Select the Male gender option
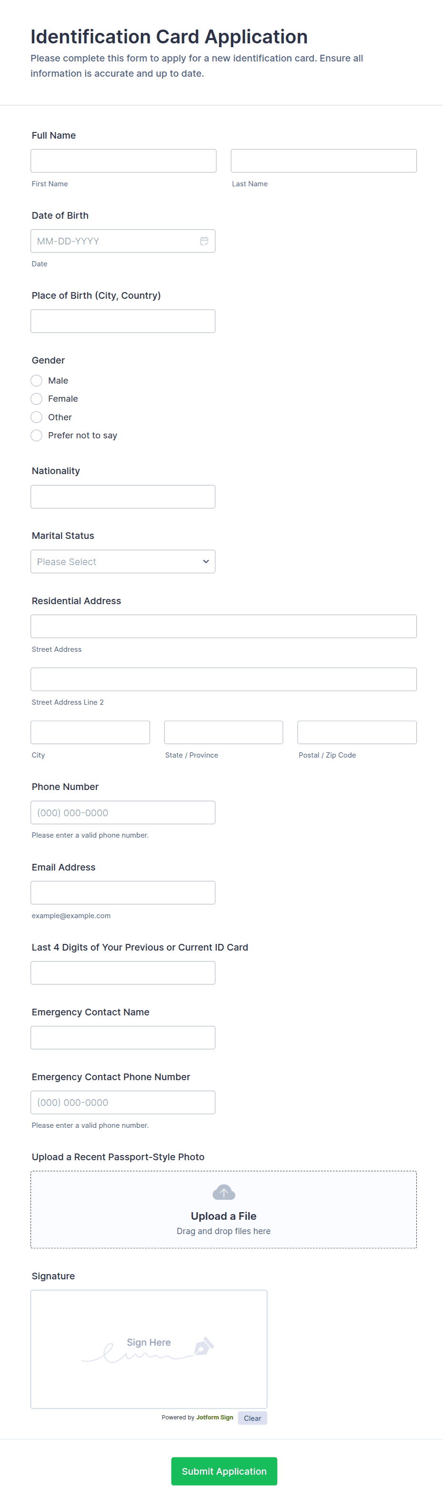443x1509 pixels. coord(36,381)
